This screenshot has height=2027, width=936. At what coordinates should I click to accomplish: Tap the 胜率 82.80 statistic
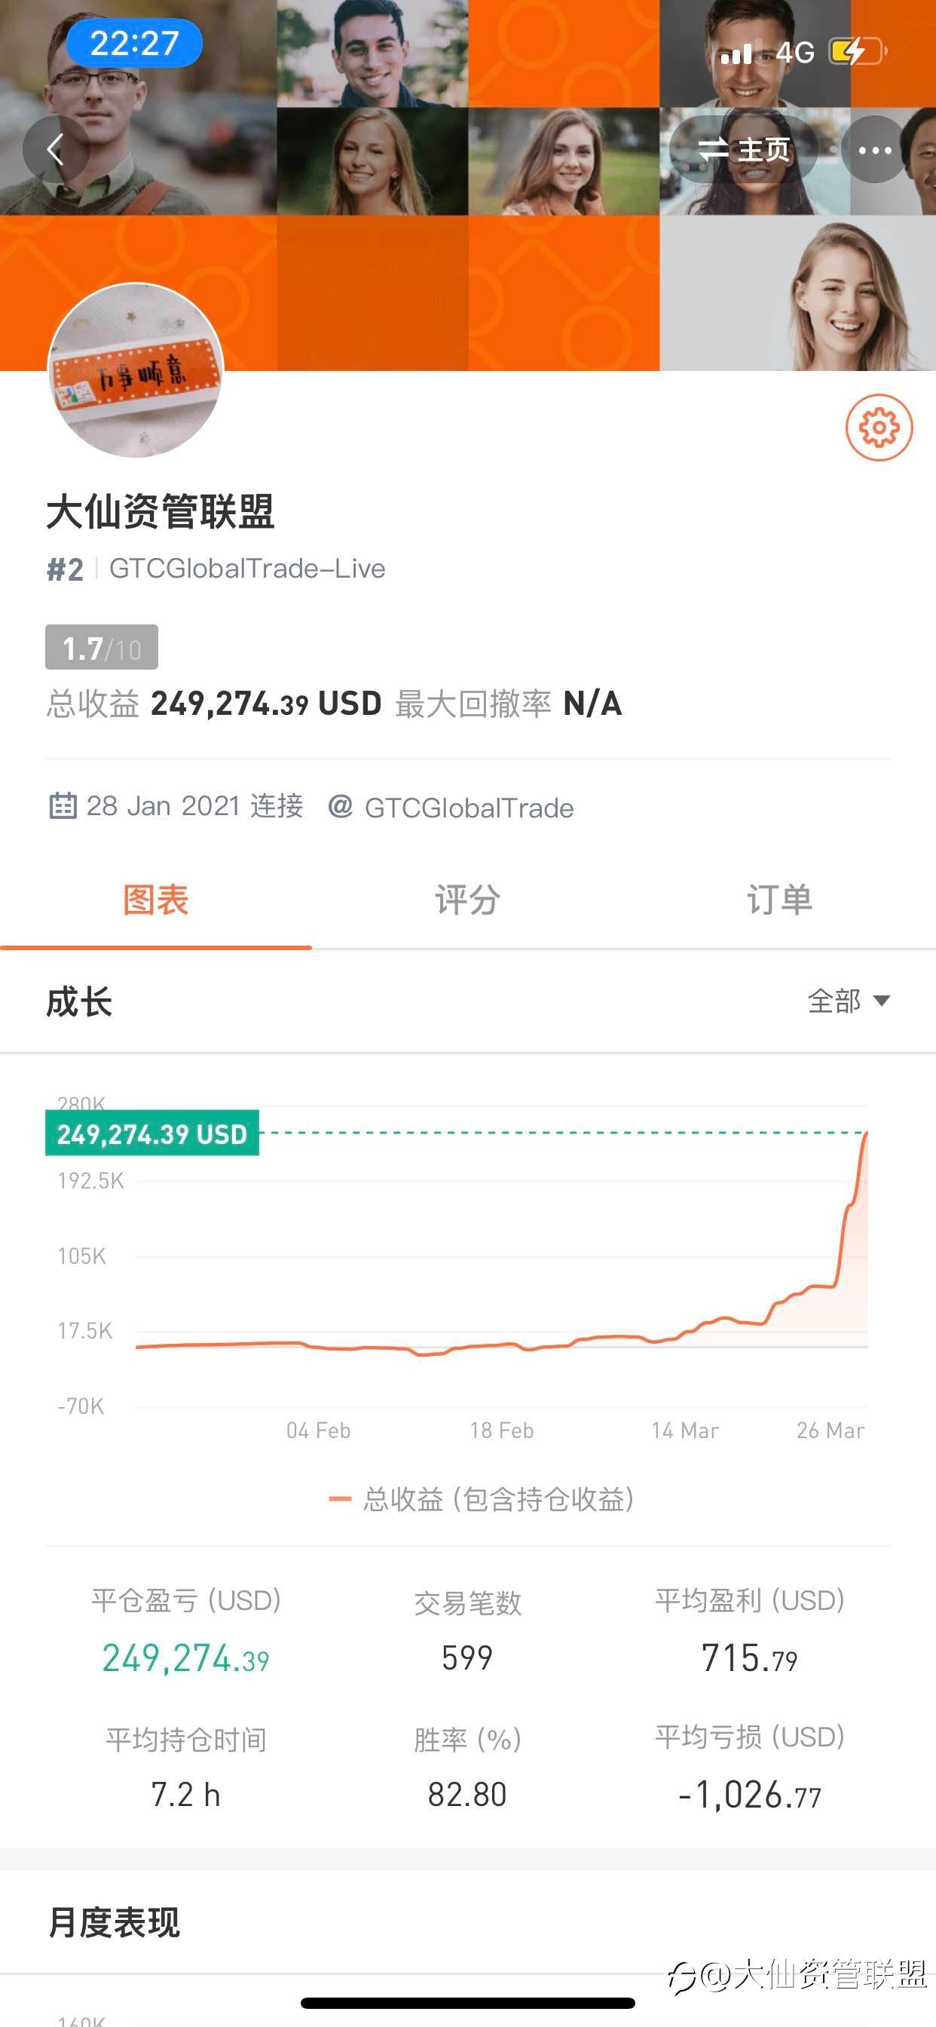pyautogui.click(x=467, y=1768)
